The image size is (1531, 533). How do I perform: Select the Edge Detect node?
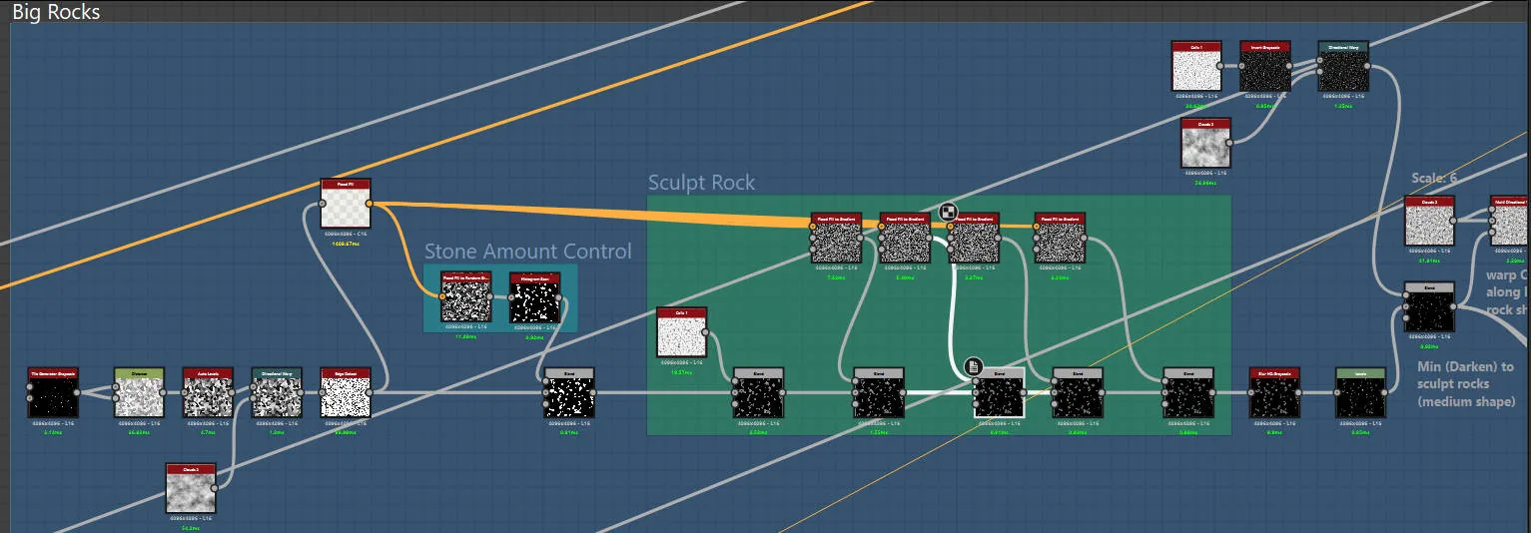[x=346, y=392]
